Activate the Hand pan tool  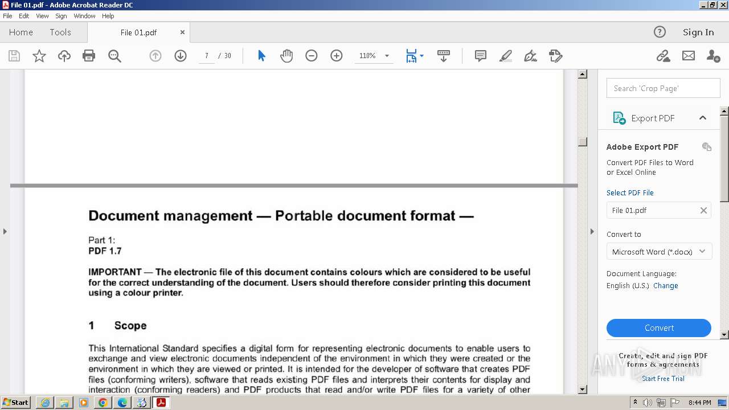286,56
